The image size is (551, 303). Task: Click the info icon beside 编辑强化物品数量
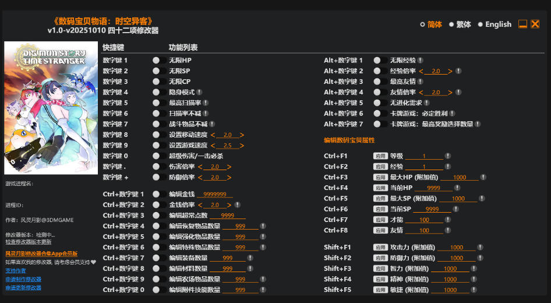(x=263, y=237)
